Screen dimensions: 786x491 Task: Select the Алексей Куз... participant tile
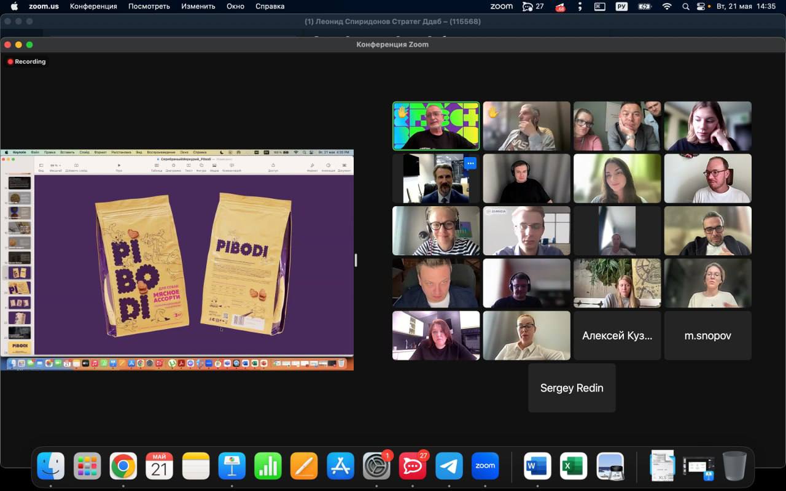[617, 336]
